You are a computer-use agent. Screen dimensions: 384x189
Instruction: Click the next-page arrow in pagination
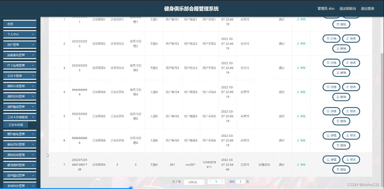222,182
